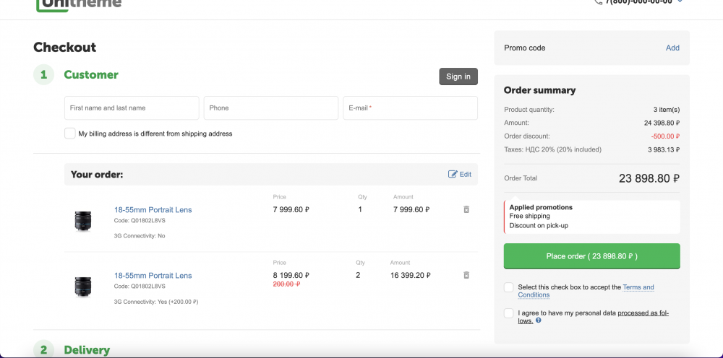Expand the phone number dropdown arrow
This screenshot has height=358, width=723.
coord(680,2)
